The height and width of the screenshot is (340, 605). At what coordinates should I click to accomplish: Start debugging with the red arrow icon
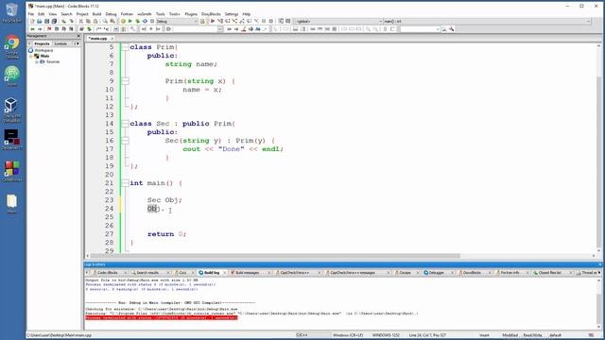click(x=213, y=21)
